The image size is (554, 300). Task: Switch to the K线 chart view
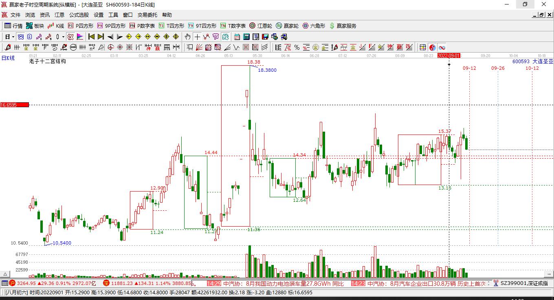tap(56, 26)
